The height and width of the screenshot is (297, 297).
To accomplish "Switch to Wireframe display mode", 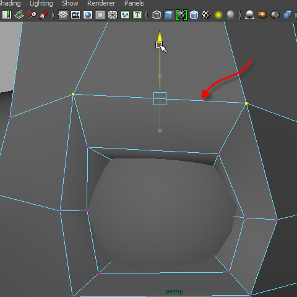I will (157, 15).
